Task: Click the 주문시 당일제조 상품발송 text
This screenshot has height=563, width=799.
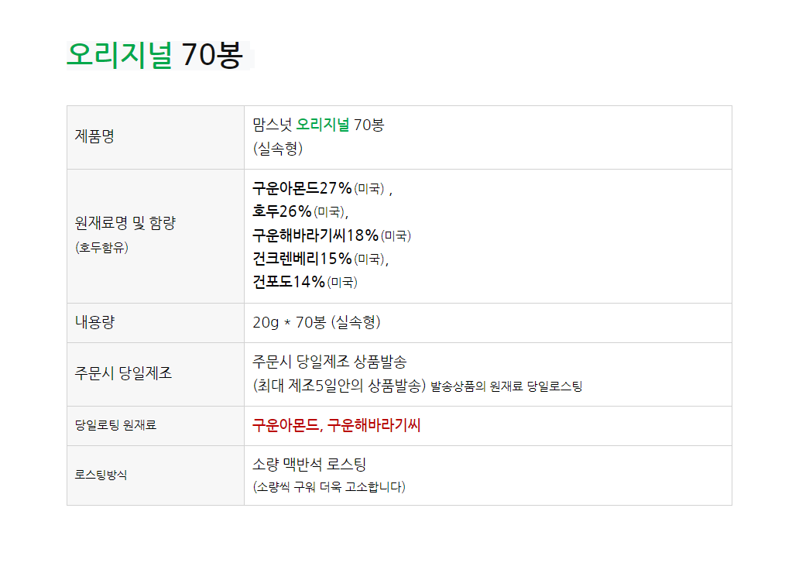Action: 330,362
